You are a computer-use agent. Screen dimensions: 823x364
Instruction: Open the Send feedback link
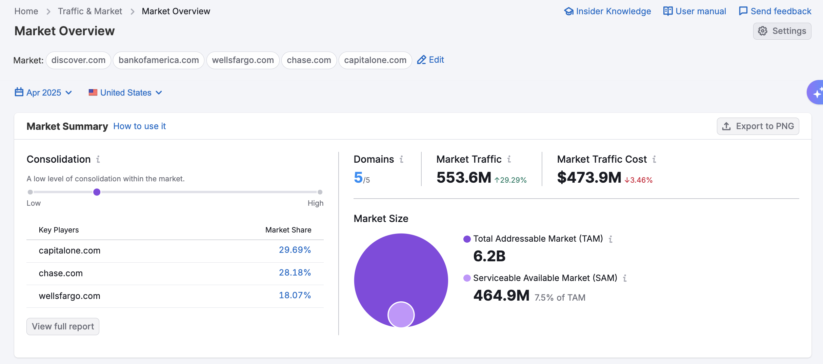point(781,11)
